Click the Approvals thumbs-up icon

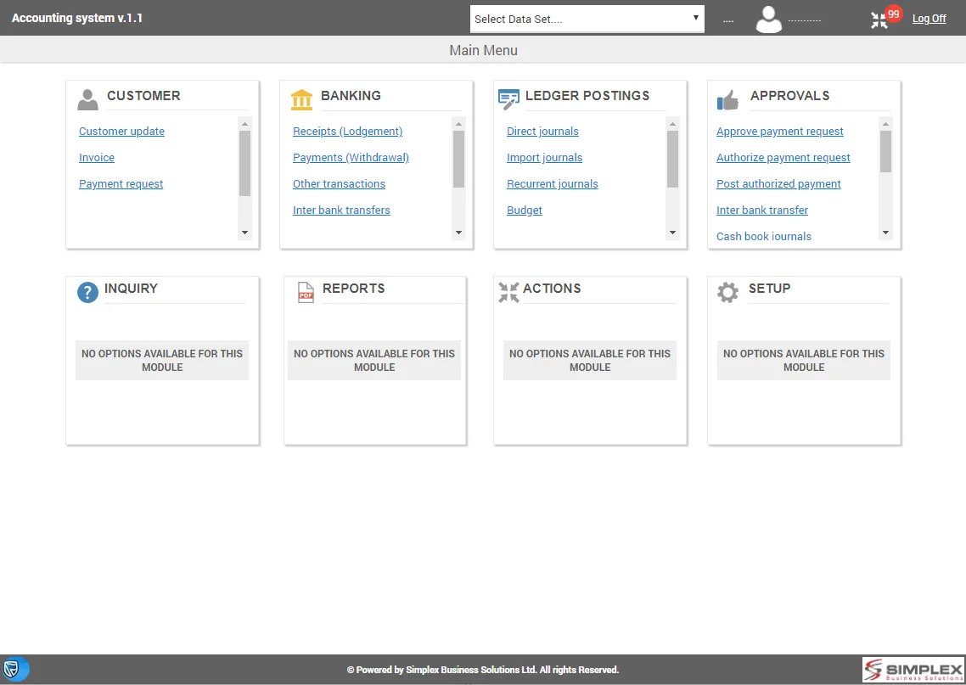click(x=727, y=101)
